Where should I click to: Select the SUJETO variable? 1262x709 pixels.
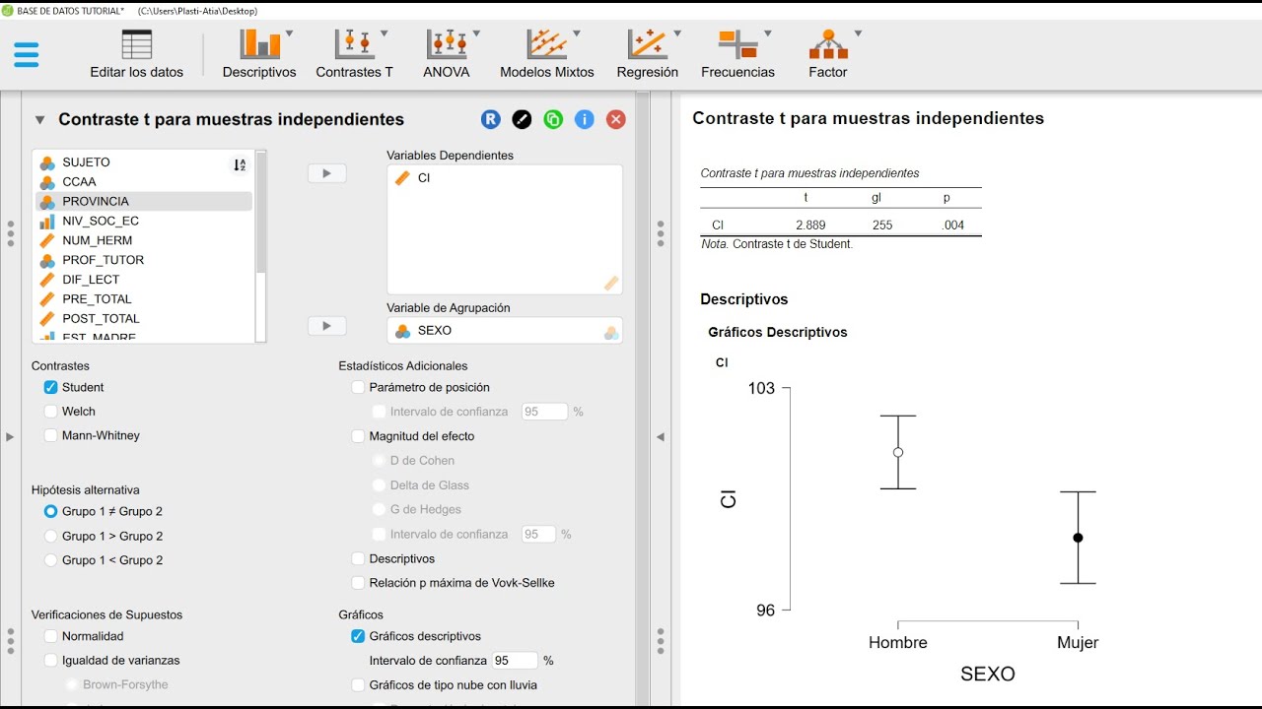click(x=143, y=162)
